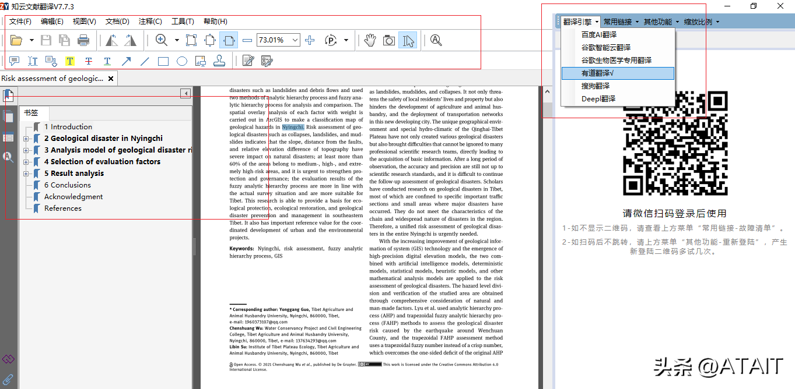This screenshot has width=795, height=389.
Task: Expand bookmark 3 Analysis model
Action: (x=26, y=150)
